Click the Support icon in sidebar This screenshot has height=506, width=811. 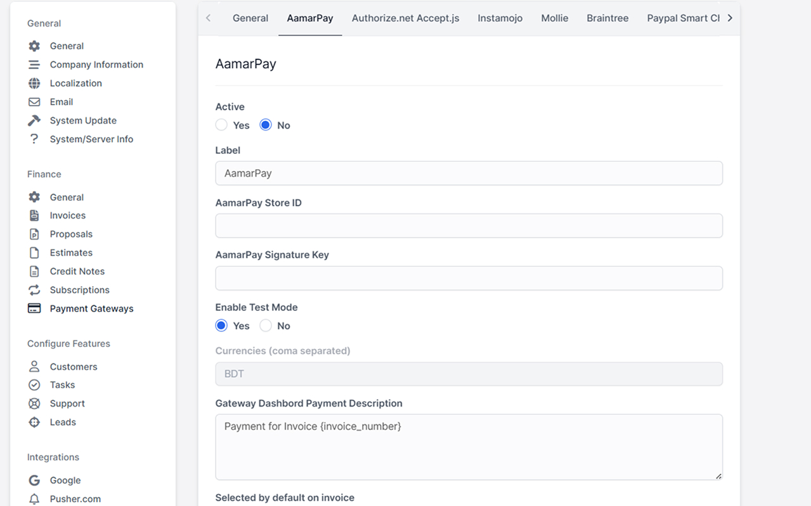point(34,403)
